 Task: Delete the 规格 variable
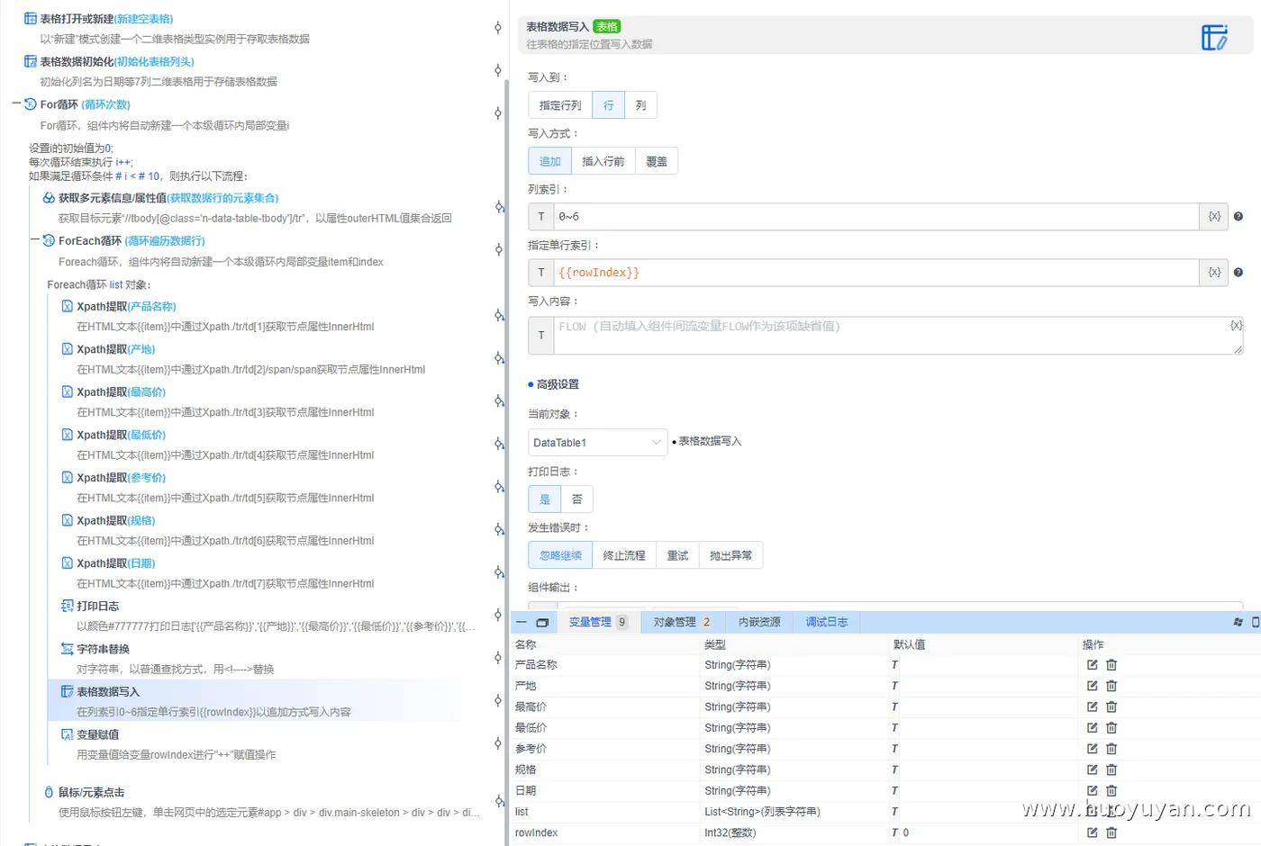coord(1111,769)
